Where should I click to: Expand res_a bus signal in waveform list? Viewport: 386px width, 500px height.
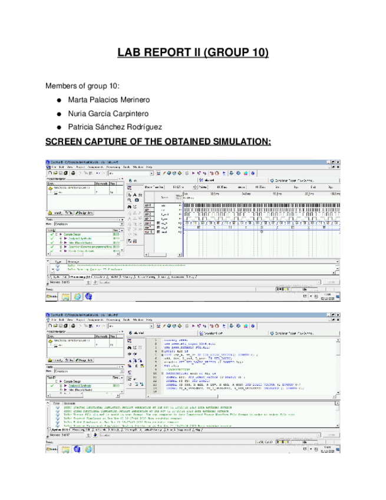click(159, 223)
